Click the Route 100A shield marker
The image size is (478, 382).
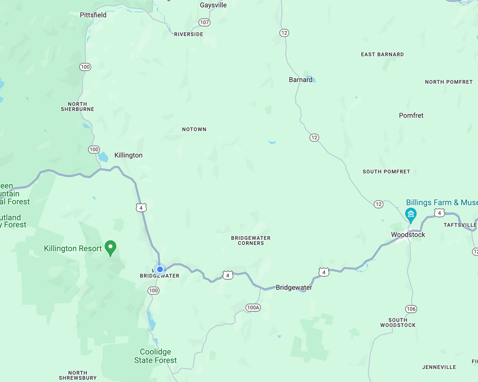(253, 308)
